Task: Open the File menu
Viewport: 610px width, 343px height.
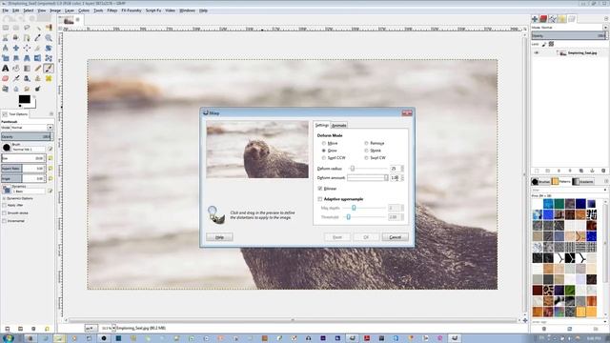Action: click(5, 10)
